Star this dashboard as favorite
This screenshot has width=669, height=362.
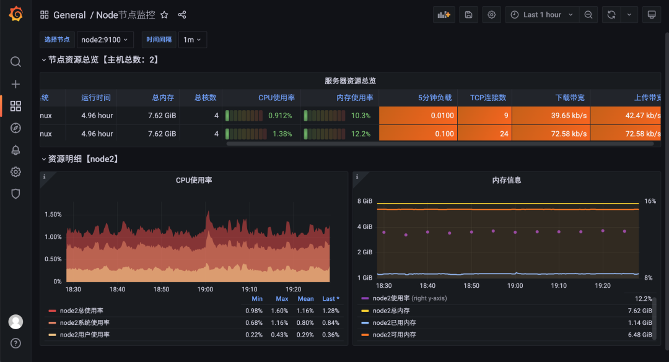164,14
